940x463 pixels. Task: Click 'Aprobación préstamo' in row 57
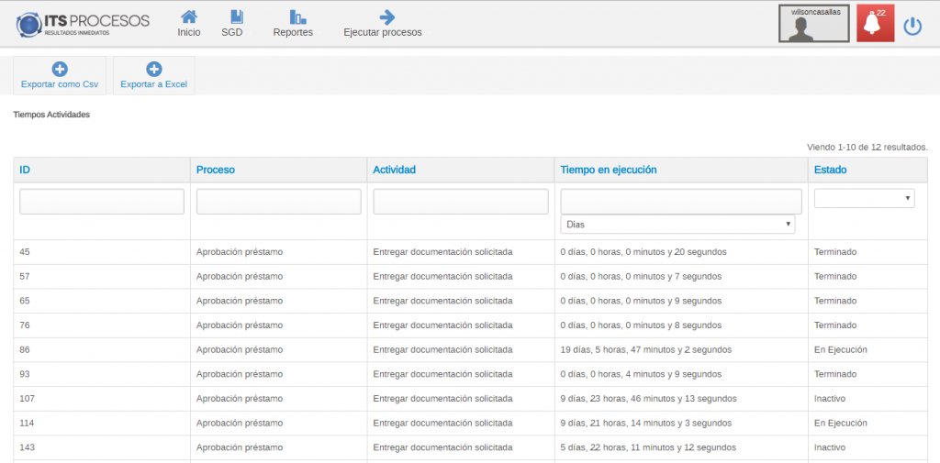click(240, 277)
